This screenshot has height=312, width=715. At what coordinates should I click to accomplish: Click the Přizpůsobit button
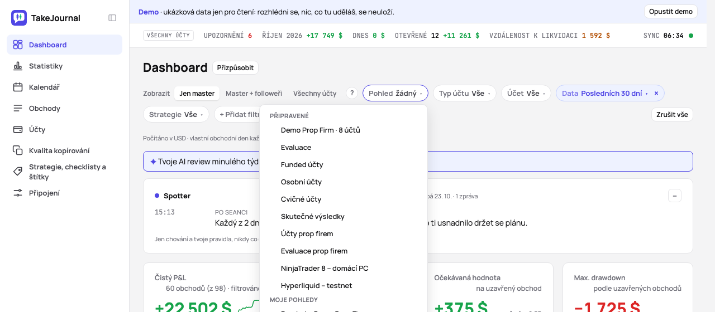coord(235,67)
